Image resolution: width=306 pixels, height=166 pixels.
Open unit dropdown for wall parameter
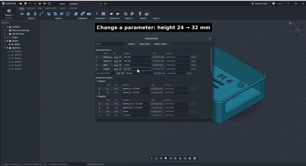120,65
